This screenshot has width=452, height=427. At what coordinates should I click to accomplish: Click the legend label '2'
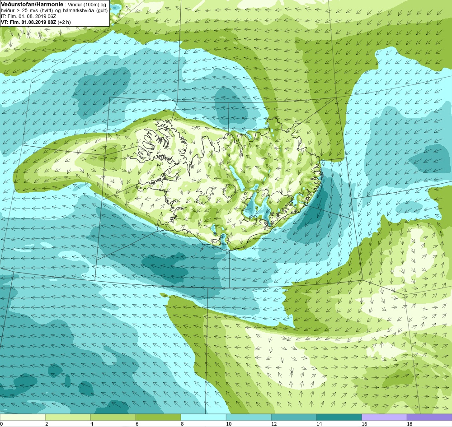coord(47,424)
